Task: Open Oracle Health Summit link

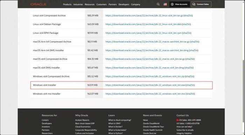Action: pyautogui.click(x=153, y=130)
